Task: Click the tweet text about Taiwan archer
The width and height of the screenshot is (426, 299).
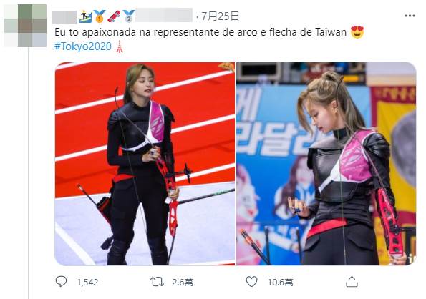Action: pyautogui.click(x=200, y=32)
